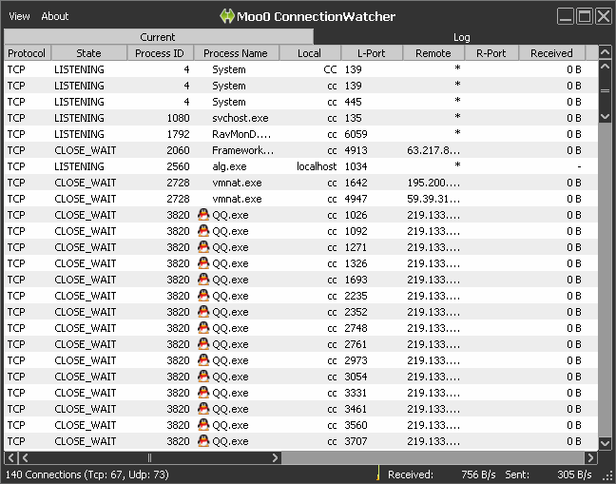Click QQ penguin icon in port 1271 row
616x484 pixels.
click(x=203, y=246)
